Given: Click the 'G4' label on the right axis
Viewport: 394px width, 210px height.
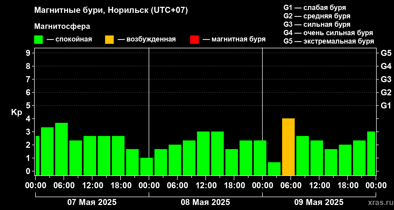Looking at the screenshot, I should [386, 66].
